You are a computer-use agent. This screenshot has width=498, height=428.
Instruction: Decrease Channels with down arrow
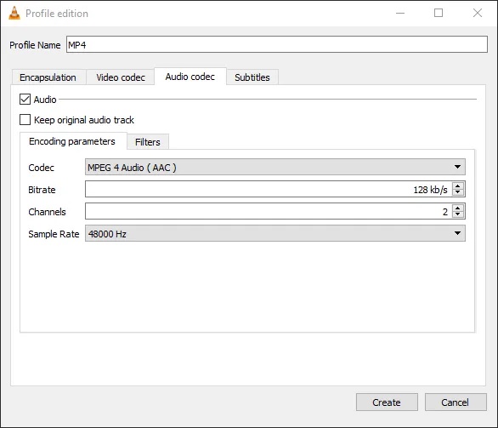coord(458,214)
